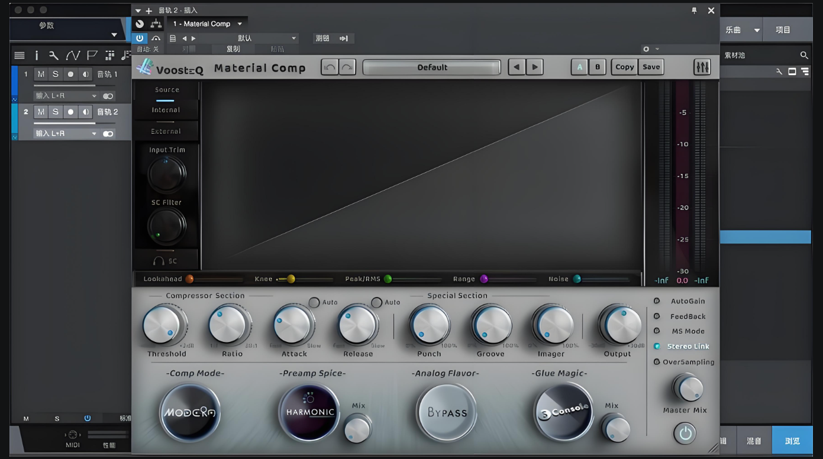Open the '1 - Material Comp' plugin dropdown
823x459 pixels.
(x=240, y=24)
